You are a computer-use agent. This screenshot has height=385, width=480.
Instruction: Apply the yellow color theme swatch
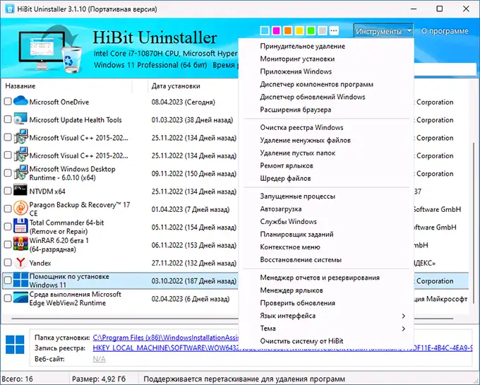click(299, 30)
